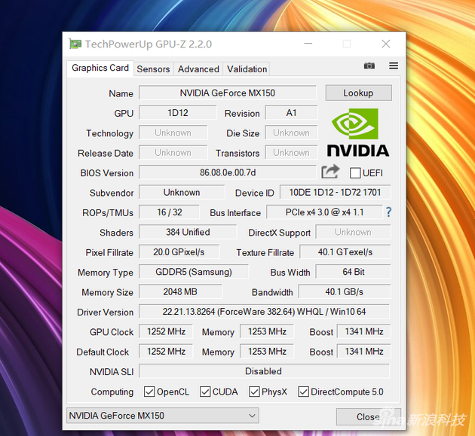The height and width of the screenshot is (436, 475).
Task: Click the Texture Fillrate 40.1 GTexel/s field
Action: [345, 252]
